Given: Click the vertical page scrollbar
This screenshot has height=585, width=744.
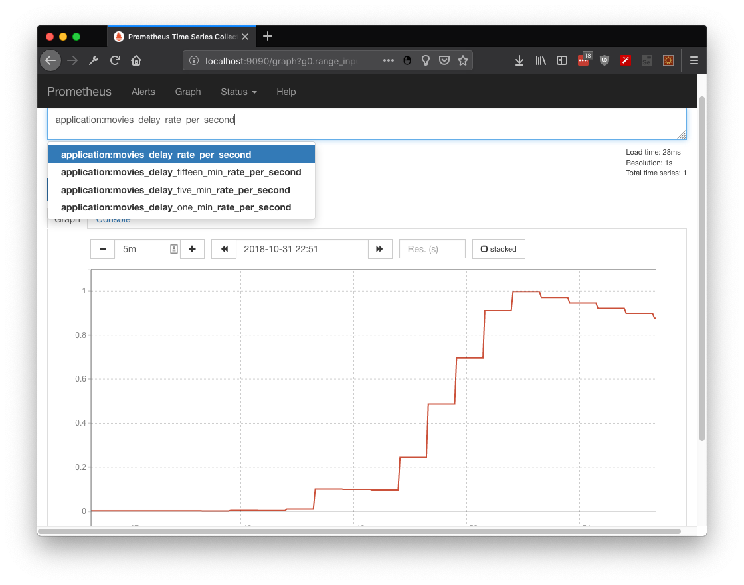Looking at the screenshot, I should click(701, 266).
